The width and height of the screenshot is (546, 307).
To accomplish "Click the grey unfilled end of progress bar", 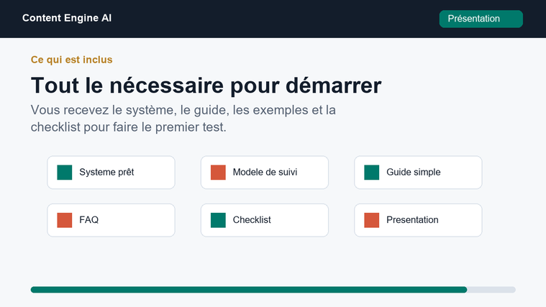I will 491,290.
